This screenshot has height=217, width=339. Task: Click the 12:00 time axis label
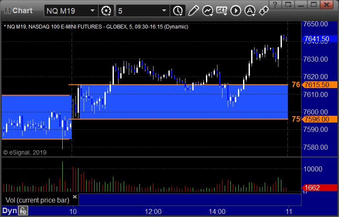[153, 211]
